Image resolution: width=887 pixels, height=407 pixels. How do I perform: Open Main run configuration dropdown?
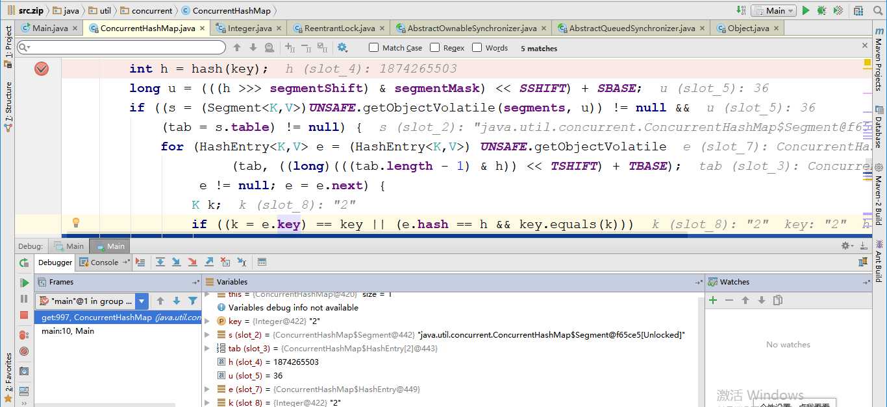click(x=773, y=10)
